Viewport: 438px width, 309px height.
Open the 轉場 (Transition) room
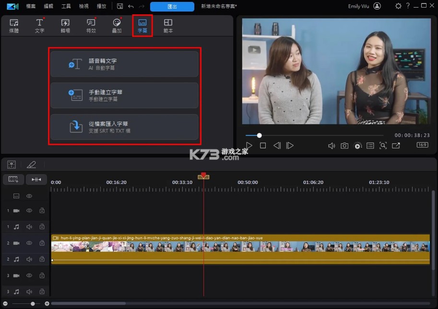click(65, 25)
